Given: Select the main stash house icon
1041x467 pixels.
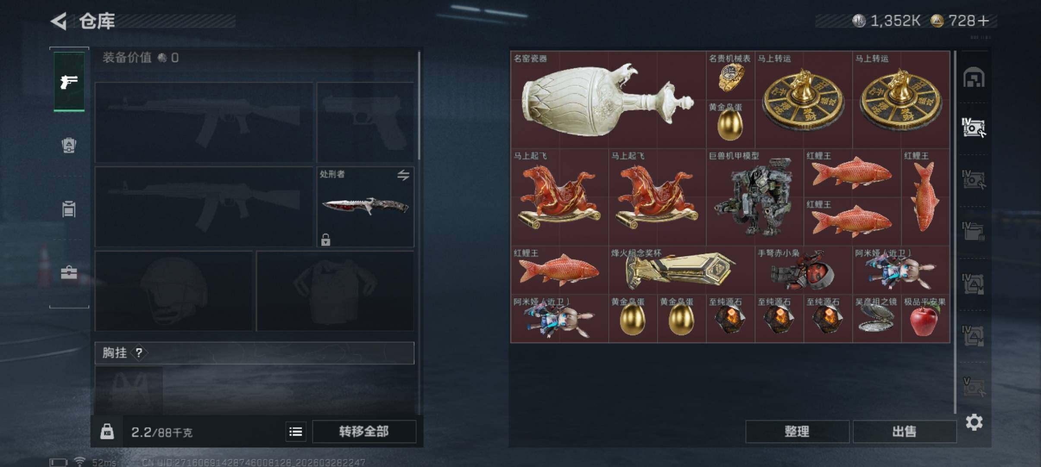Looking at the screenshot, I should coord(974,77).
